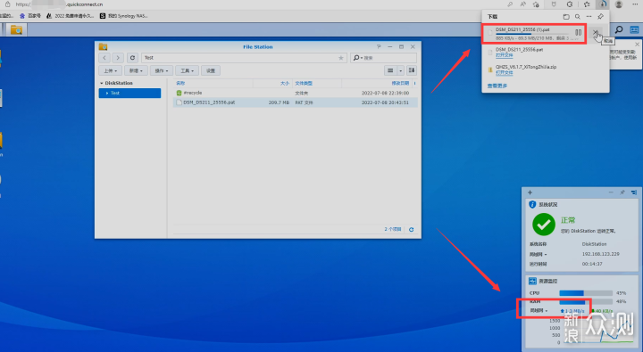Pin the downloads panel
Screen dimensions: 643x352
click(x=601, y=17)
